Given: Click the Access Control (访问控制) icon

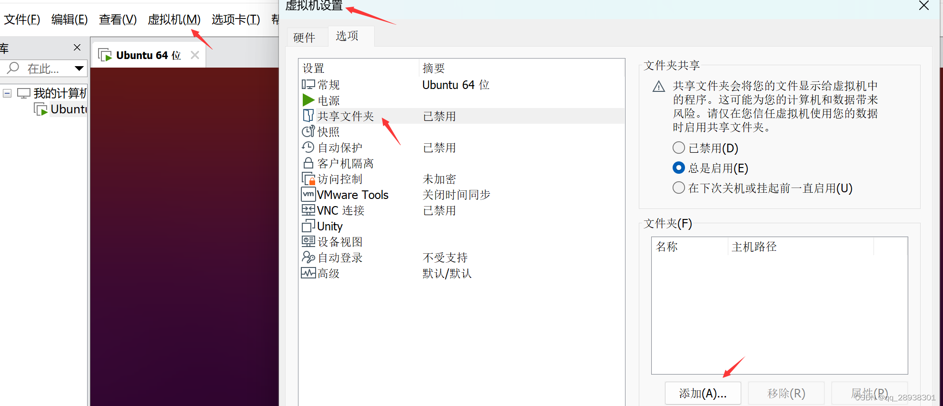Looking at the screenshot, I should pos(308,178).
